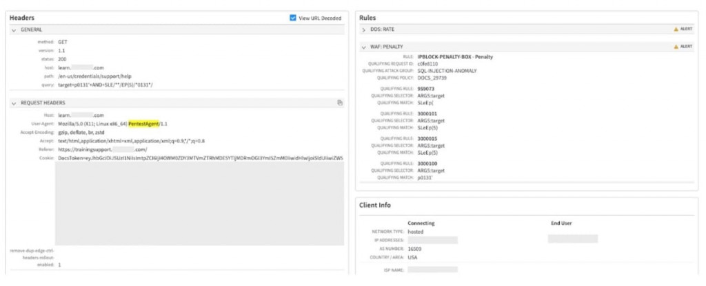Collapse the GENERAL section
Screen dimensions: 706x286
tap(14, 30)
